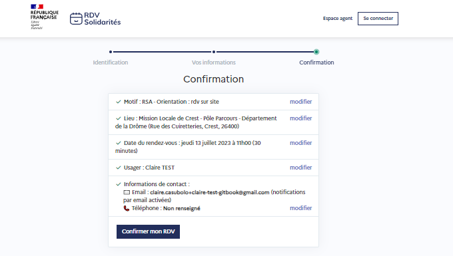
Task: Click the green Confirmation progress dot
Action: (316, 52)
